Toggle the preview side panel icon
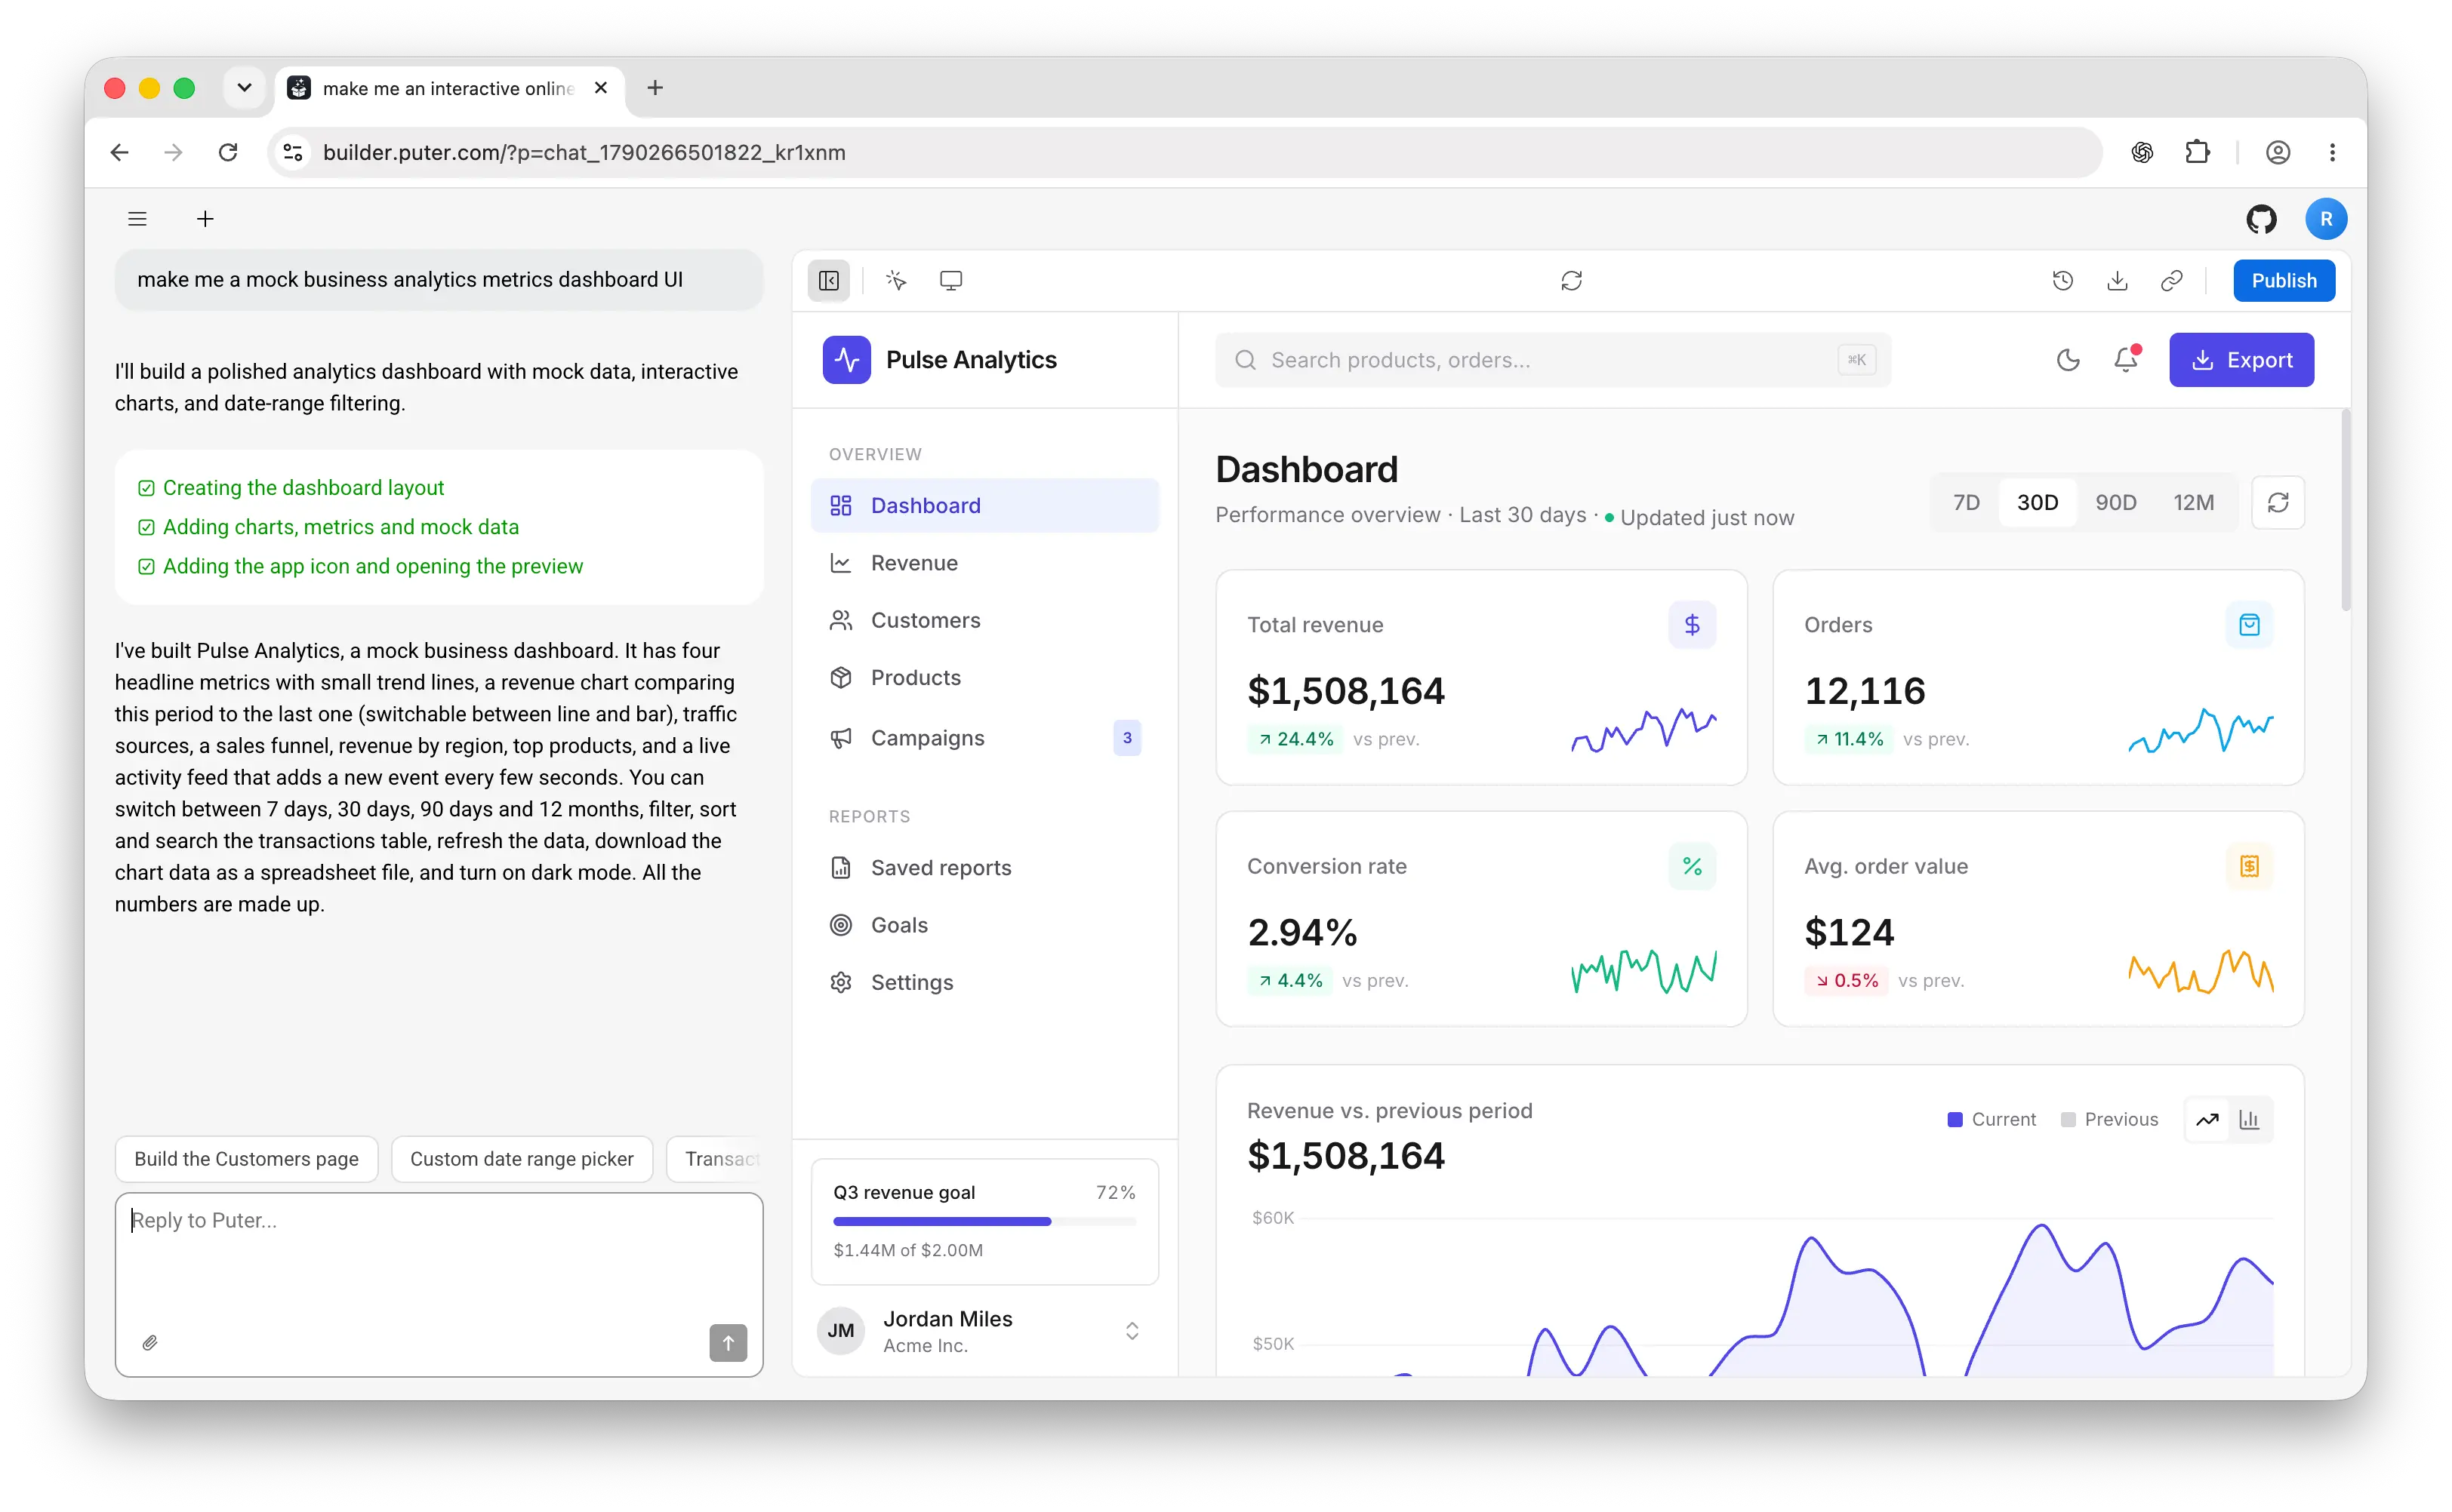2452x1512 pixels. click(x=828, y=280)
